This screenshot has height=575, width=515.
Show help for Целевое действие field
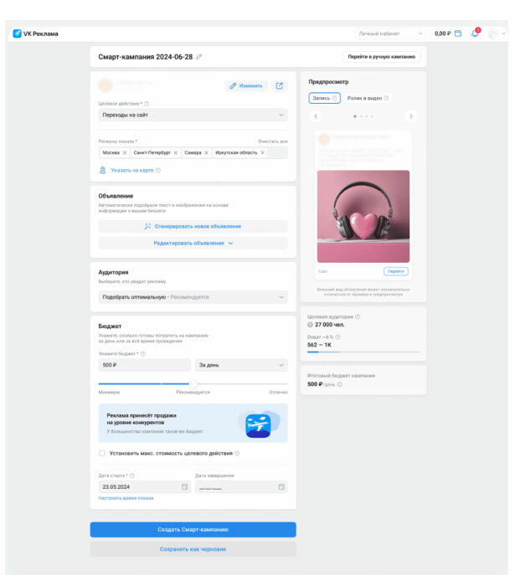(x=147, y=104)
